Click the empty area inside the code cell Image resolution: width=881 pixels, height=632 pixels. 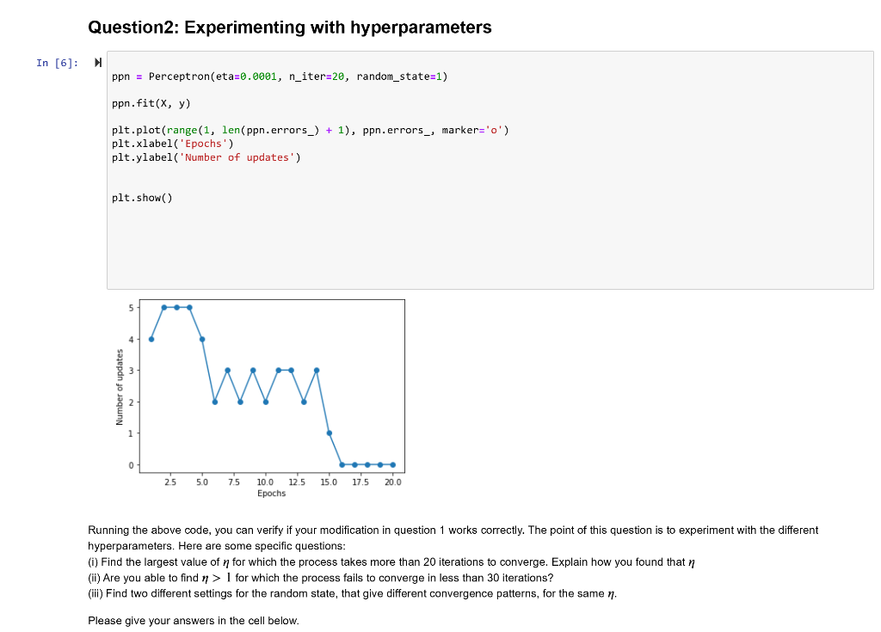490,247
